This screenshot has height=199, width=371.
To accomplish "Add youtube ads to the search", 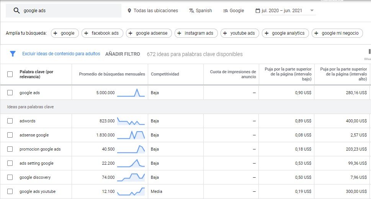I will [x=240, y=33].
